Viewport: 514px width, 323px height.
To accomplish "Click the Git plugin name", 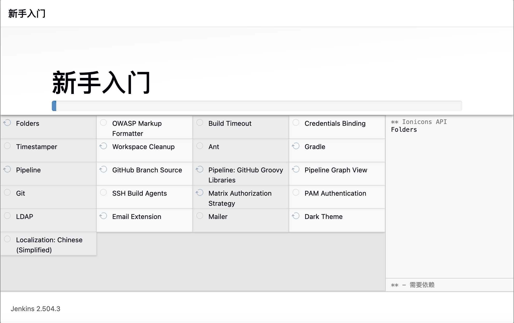I will point(20,193).
